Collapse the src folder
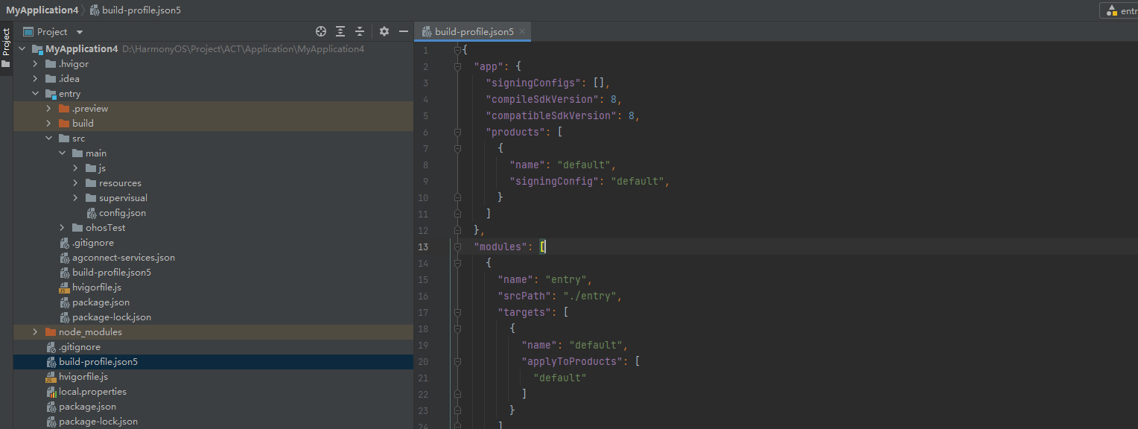Image resolution: width=1138 pixels, height=429 pixels. tap(48, 139)
